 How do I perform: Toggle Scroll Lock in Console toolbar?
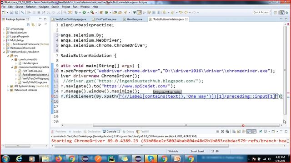tap(239, 131)
